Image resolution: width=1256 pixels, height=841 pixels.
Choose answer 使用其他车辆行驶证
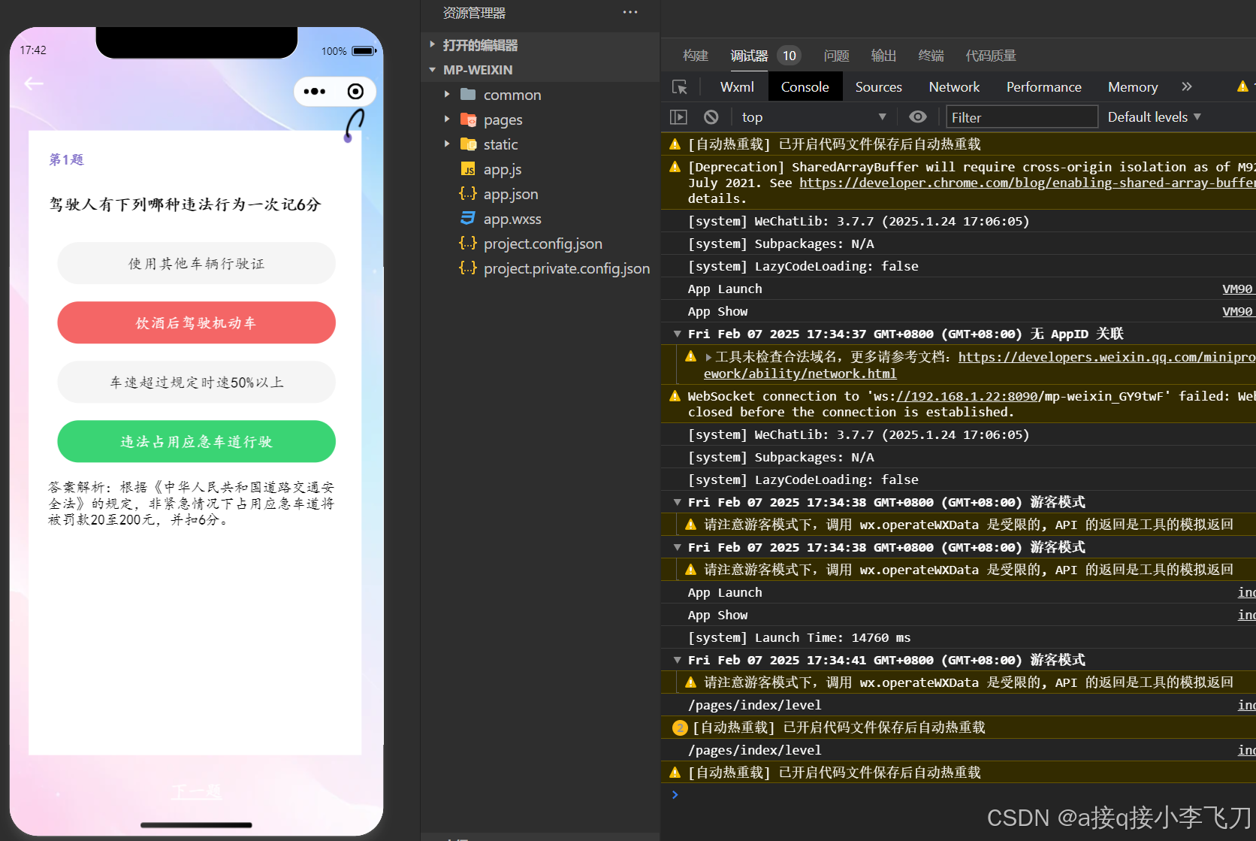pyautogui.click(x=196, y=263)
